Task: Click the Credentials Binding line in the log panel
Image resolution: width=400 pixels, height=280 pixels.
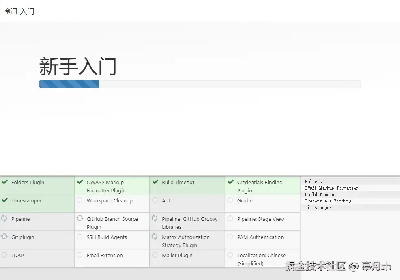Action: tap(328, 201)
